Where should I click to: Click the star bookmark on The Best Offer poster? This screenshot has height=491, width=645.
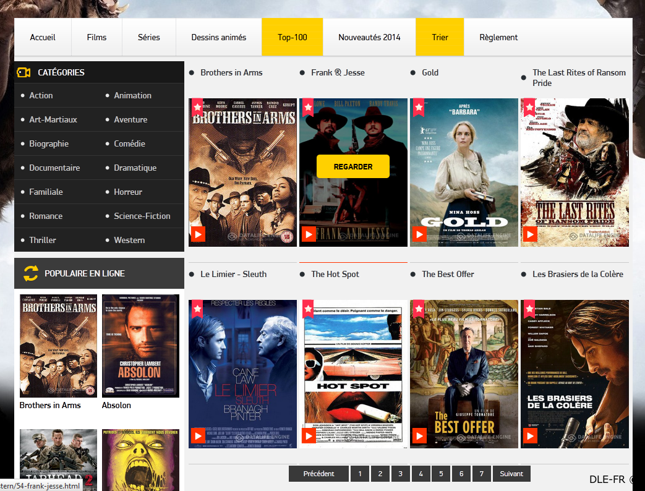419,309
